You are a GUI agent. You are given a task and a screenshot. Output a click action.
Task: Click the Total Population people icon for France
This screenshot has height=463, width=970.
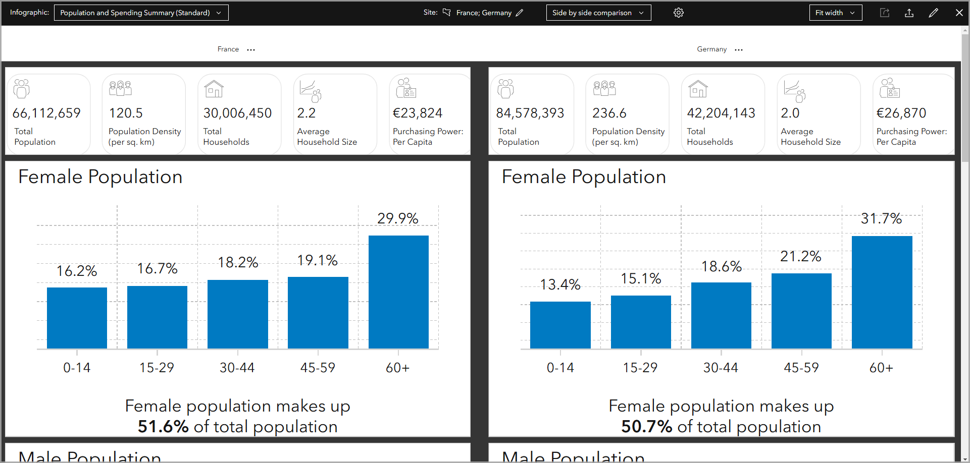[21, 88]
